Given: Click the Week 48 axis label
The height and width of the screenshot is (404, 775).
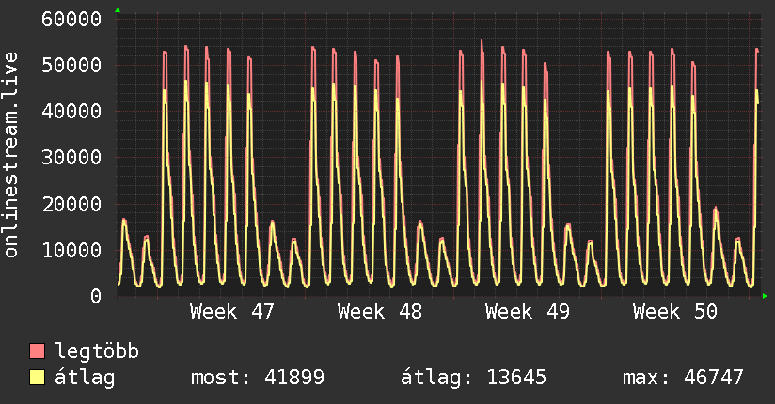Looking at the screenshot, I should (x=380, y=312).
